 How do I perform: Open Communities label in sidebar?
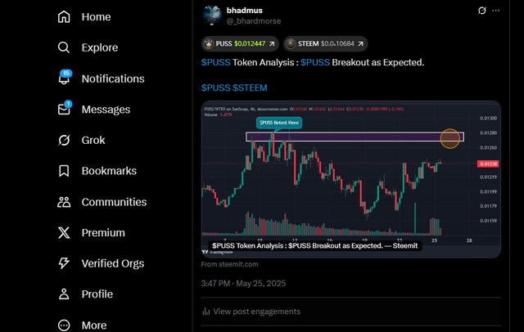point(114,202)
